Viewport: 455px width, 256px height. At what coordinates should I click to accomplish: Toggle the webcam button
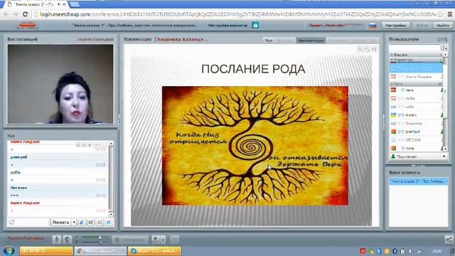click(68, 240)
